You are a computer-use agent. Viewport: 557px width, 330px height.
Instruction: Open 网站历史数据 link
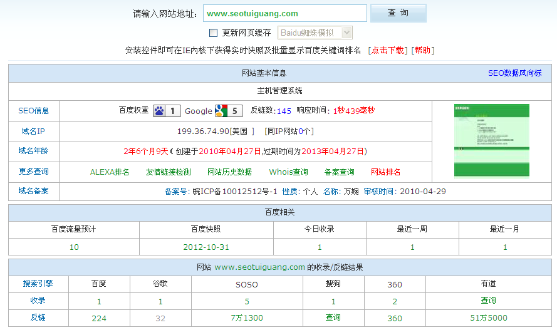[x=229, y=172]
